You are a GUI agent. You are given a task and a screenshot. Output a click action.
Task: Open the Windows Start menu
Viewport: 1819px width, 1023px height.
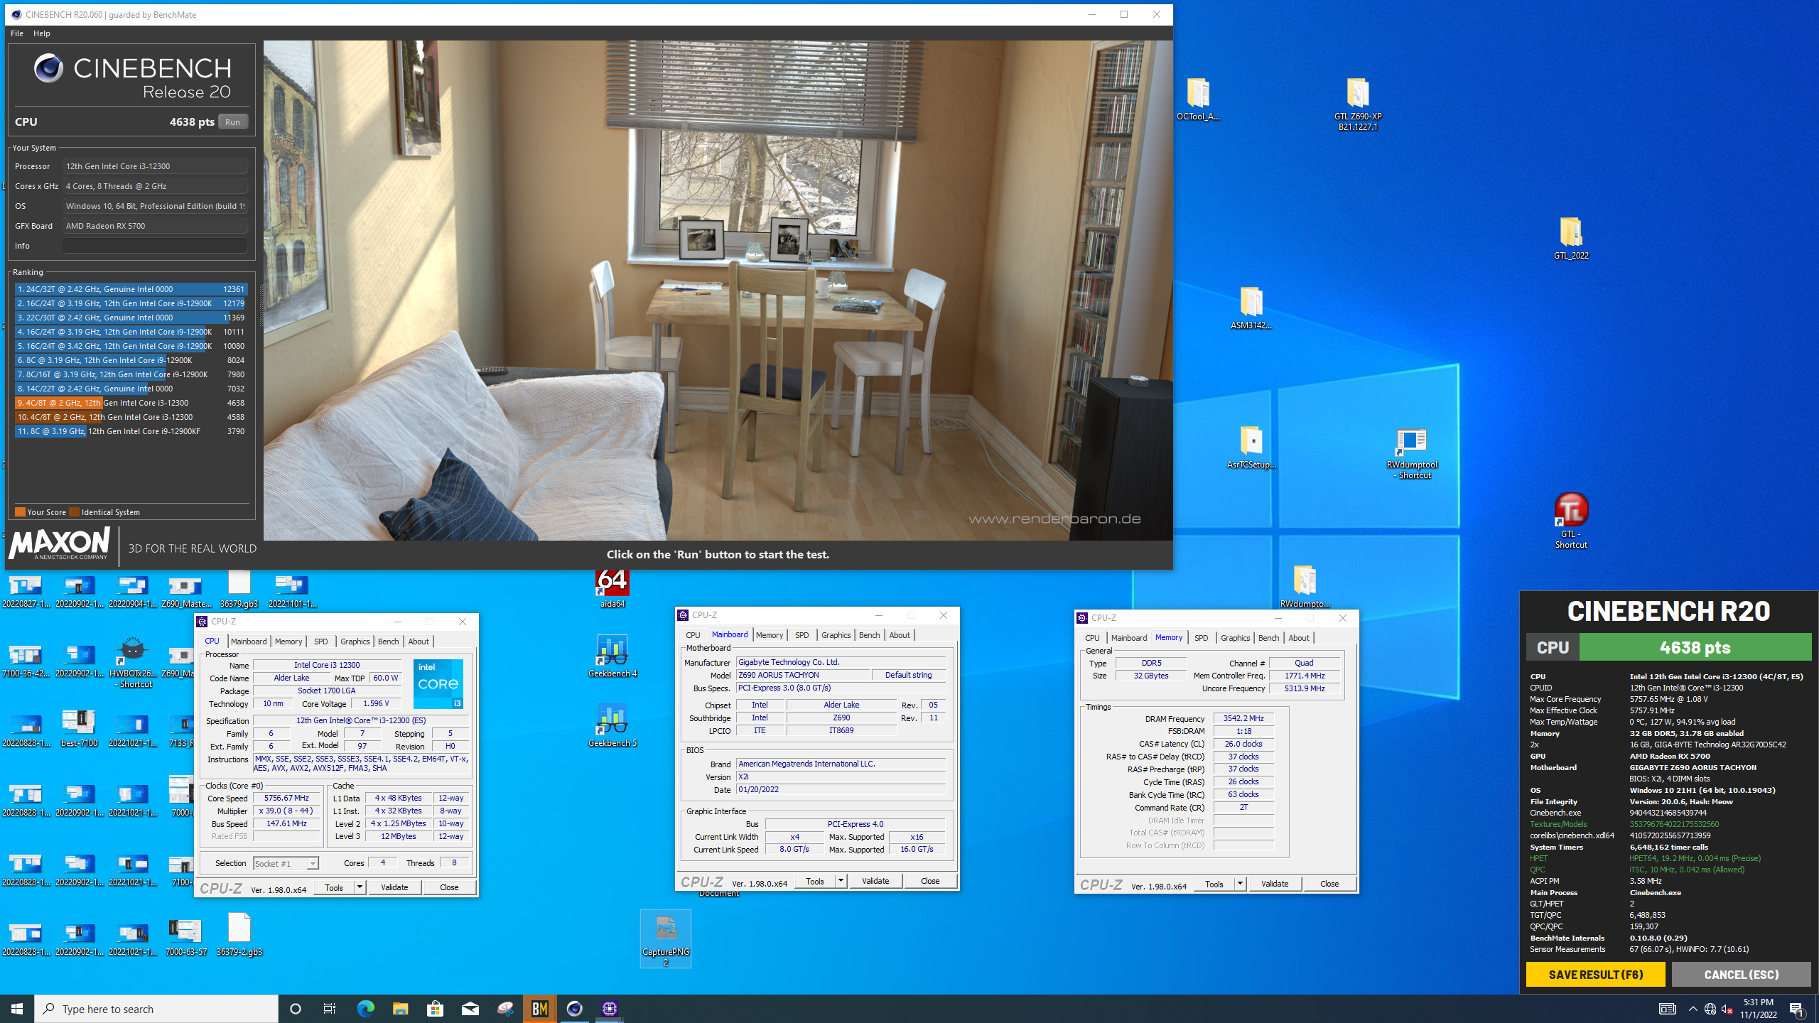17,1008
